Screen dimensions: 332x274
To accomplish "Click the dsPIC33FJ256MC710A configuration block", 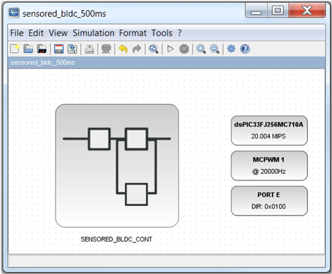I will pyautogui.click(x=269, y=130).
